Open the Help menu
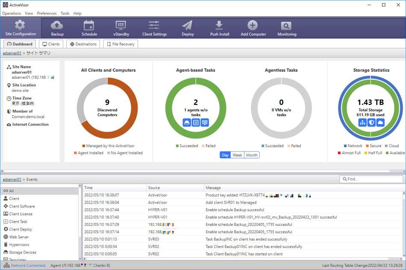406x270 pixels. 77,13
